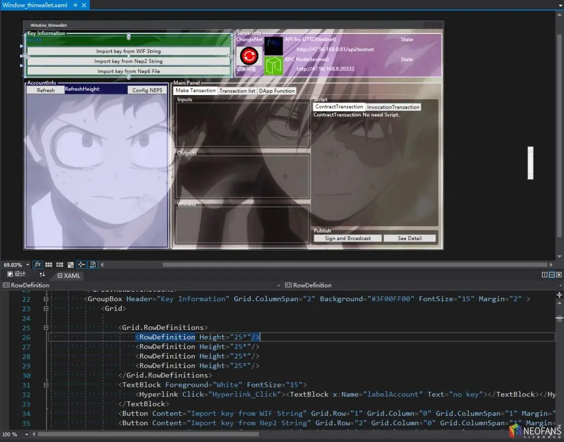Image resolution: width=564 pixels, height=442 pixels.
Task: Toggle snapping to gridlines icon
Action: 60,265
